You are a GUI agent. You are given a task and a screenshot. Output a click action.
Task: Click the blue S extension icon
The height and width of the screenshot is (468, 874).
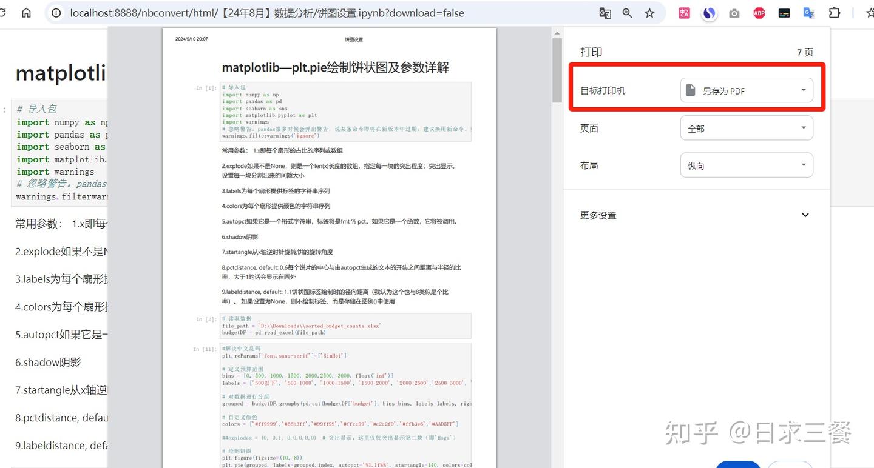709,13
